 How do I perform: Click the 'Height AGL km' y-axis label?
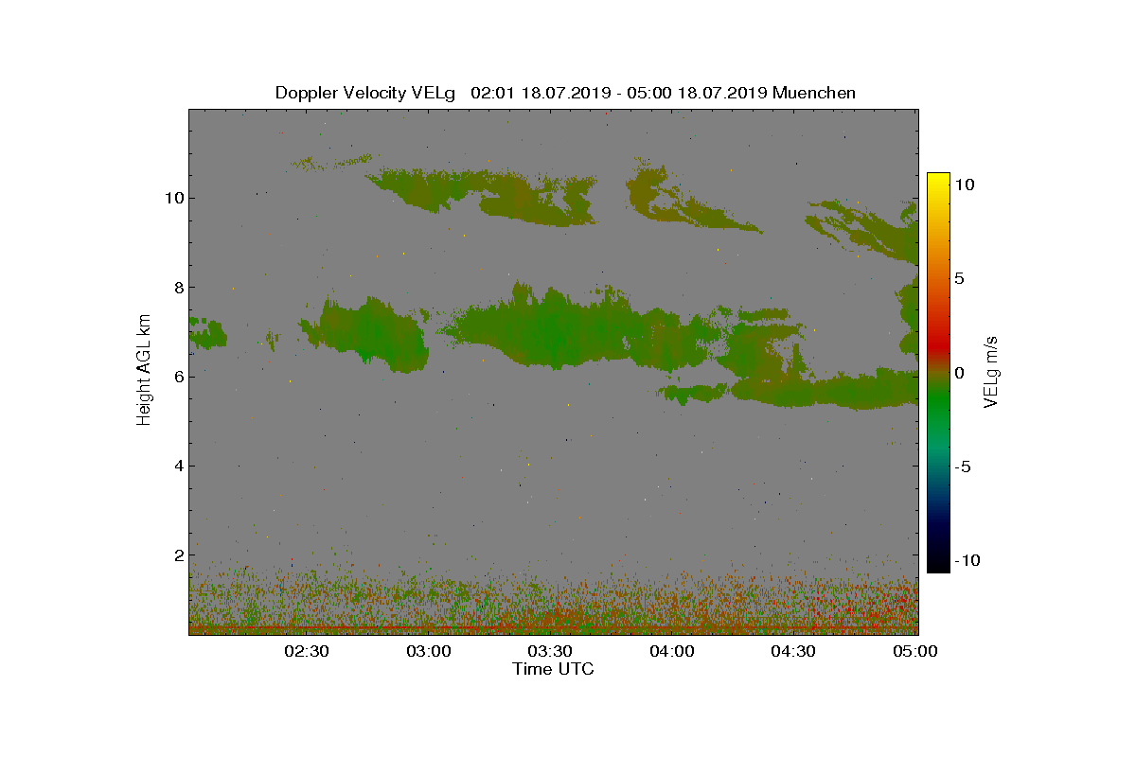point(144,370)
